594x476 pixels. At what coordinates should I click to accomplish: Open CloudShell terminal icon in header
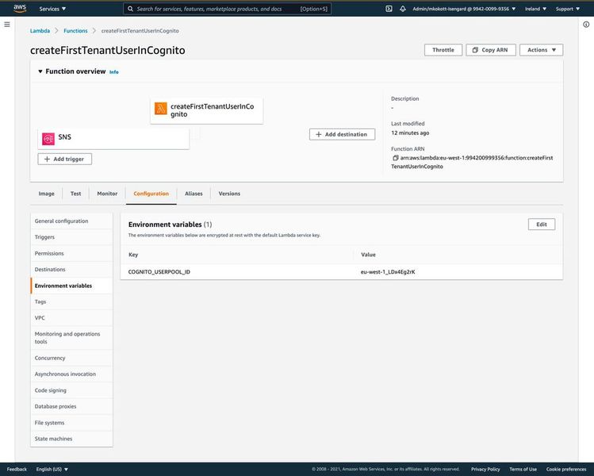click(x=389, y=9)
